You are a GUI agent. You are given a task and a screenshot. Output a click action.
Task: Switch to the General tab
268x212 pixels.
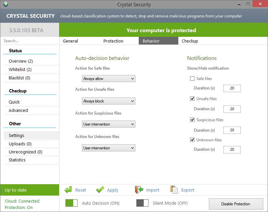[x=71, y=41]
